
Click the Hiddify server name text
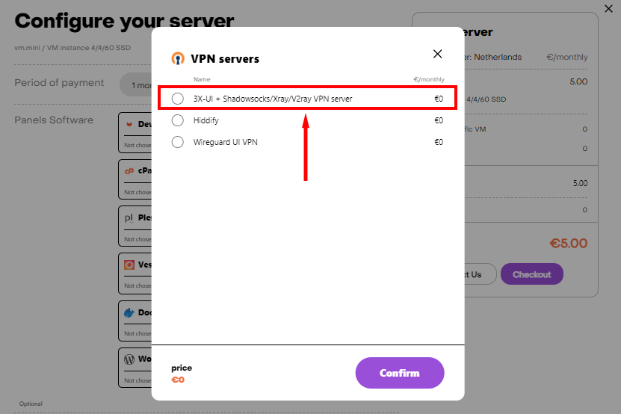[206, 120]
